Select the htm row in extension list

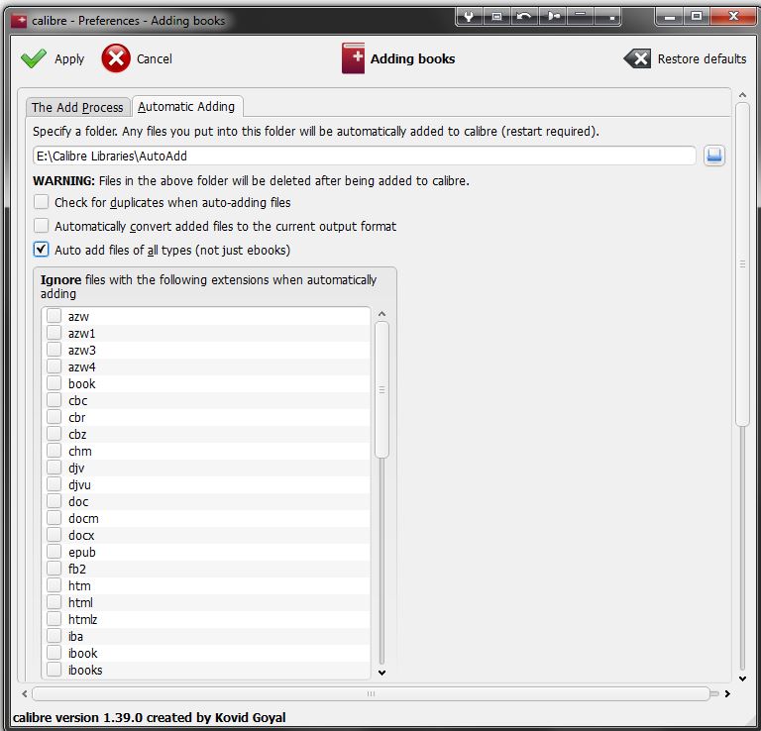click(x=206, y=585)
